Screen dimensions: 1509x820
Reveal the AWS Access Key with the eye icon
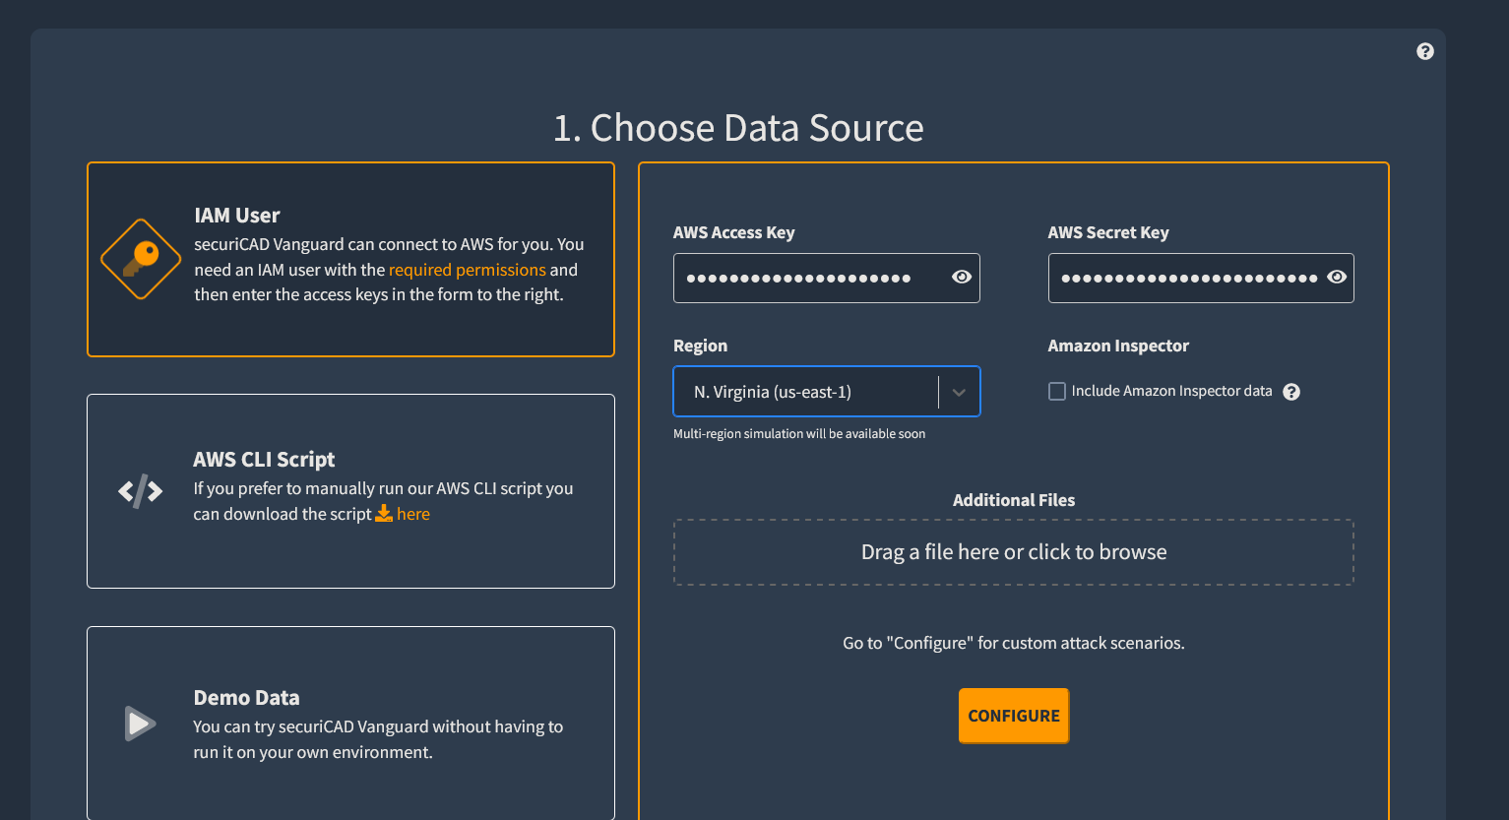tap(962, 278)
